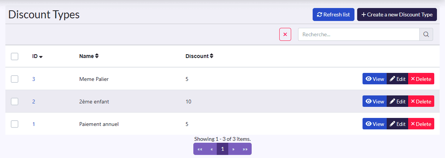Open the ID 2 link
The image size is (445, 158).
[33, 102]
